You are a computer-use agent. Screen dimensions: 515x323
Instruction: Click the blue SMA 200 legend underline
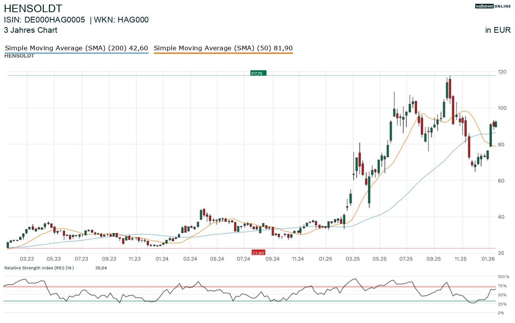[76, 53]
